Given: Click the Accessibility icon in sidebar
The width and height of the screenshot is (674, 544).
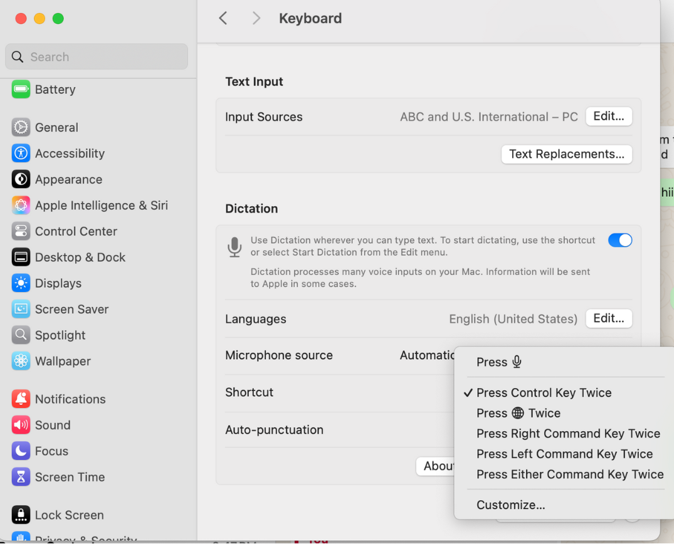Looking at the screenshot, I should tap(21, 154).
